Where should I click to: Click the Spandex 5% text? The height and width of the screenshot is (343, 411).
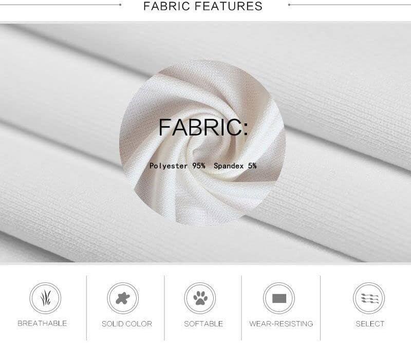pos(235,166)
